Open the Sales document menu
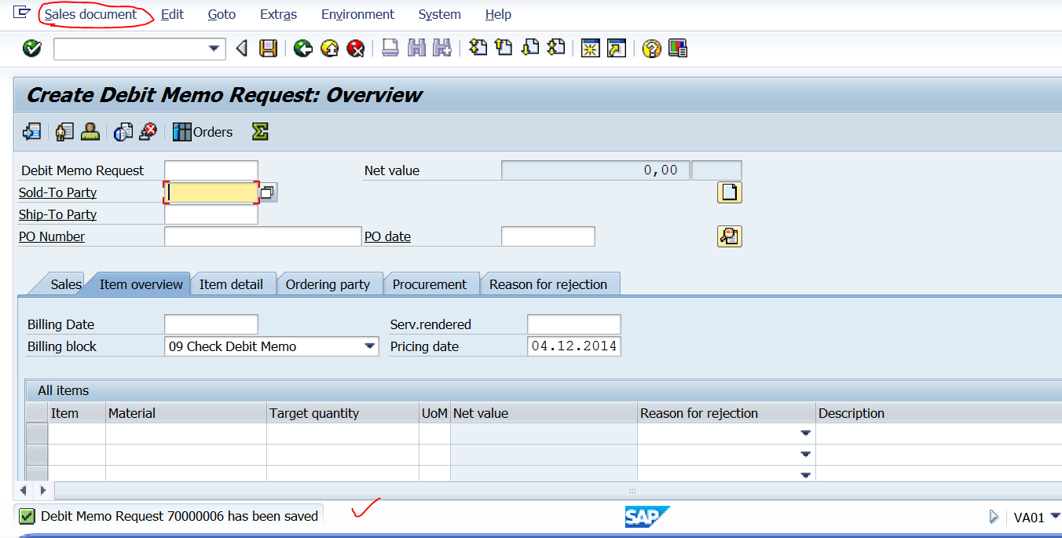 coord(90,14)
